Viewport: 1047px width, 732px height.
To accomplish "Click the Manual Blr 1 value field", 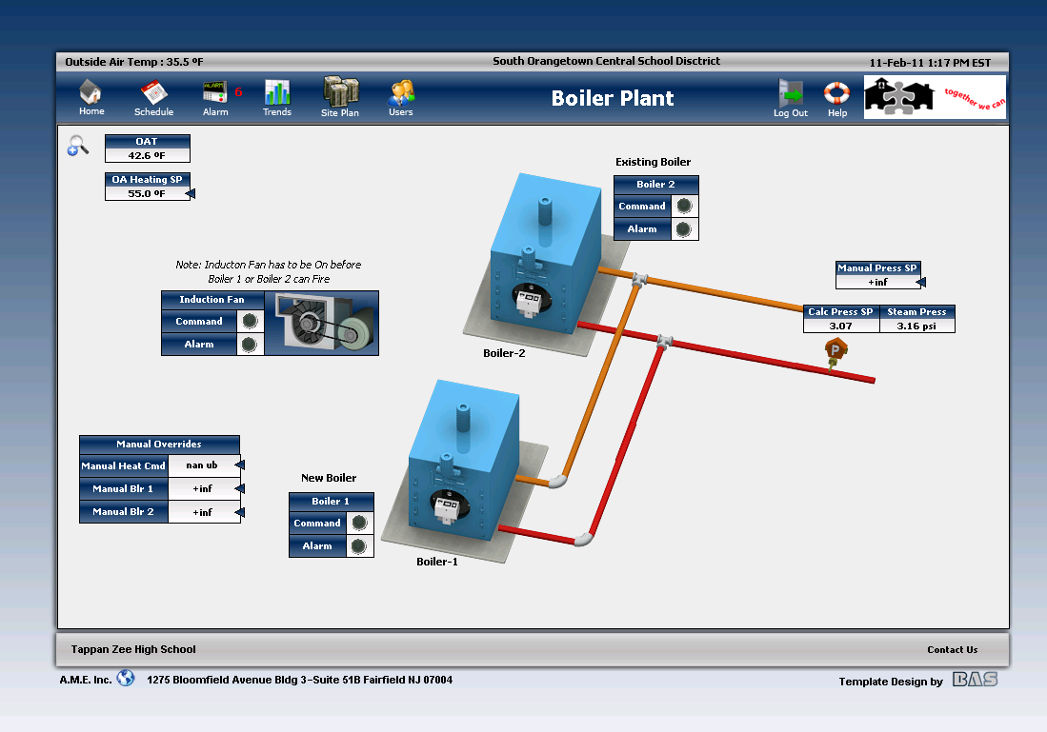I will [202, 489].
